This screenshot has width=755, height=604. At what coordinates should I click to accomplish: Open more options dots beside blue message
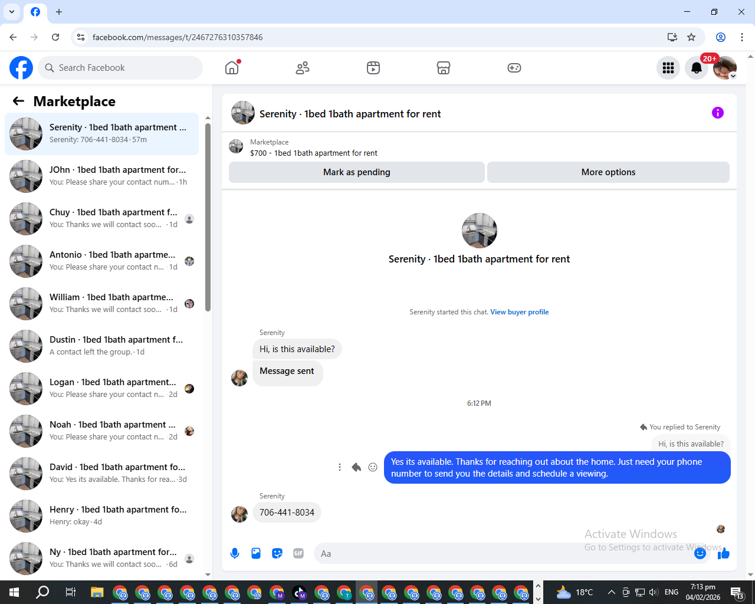point(340,467)
